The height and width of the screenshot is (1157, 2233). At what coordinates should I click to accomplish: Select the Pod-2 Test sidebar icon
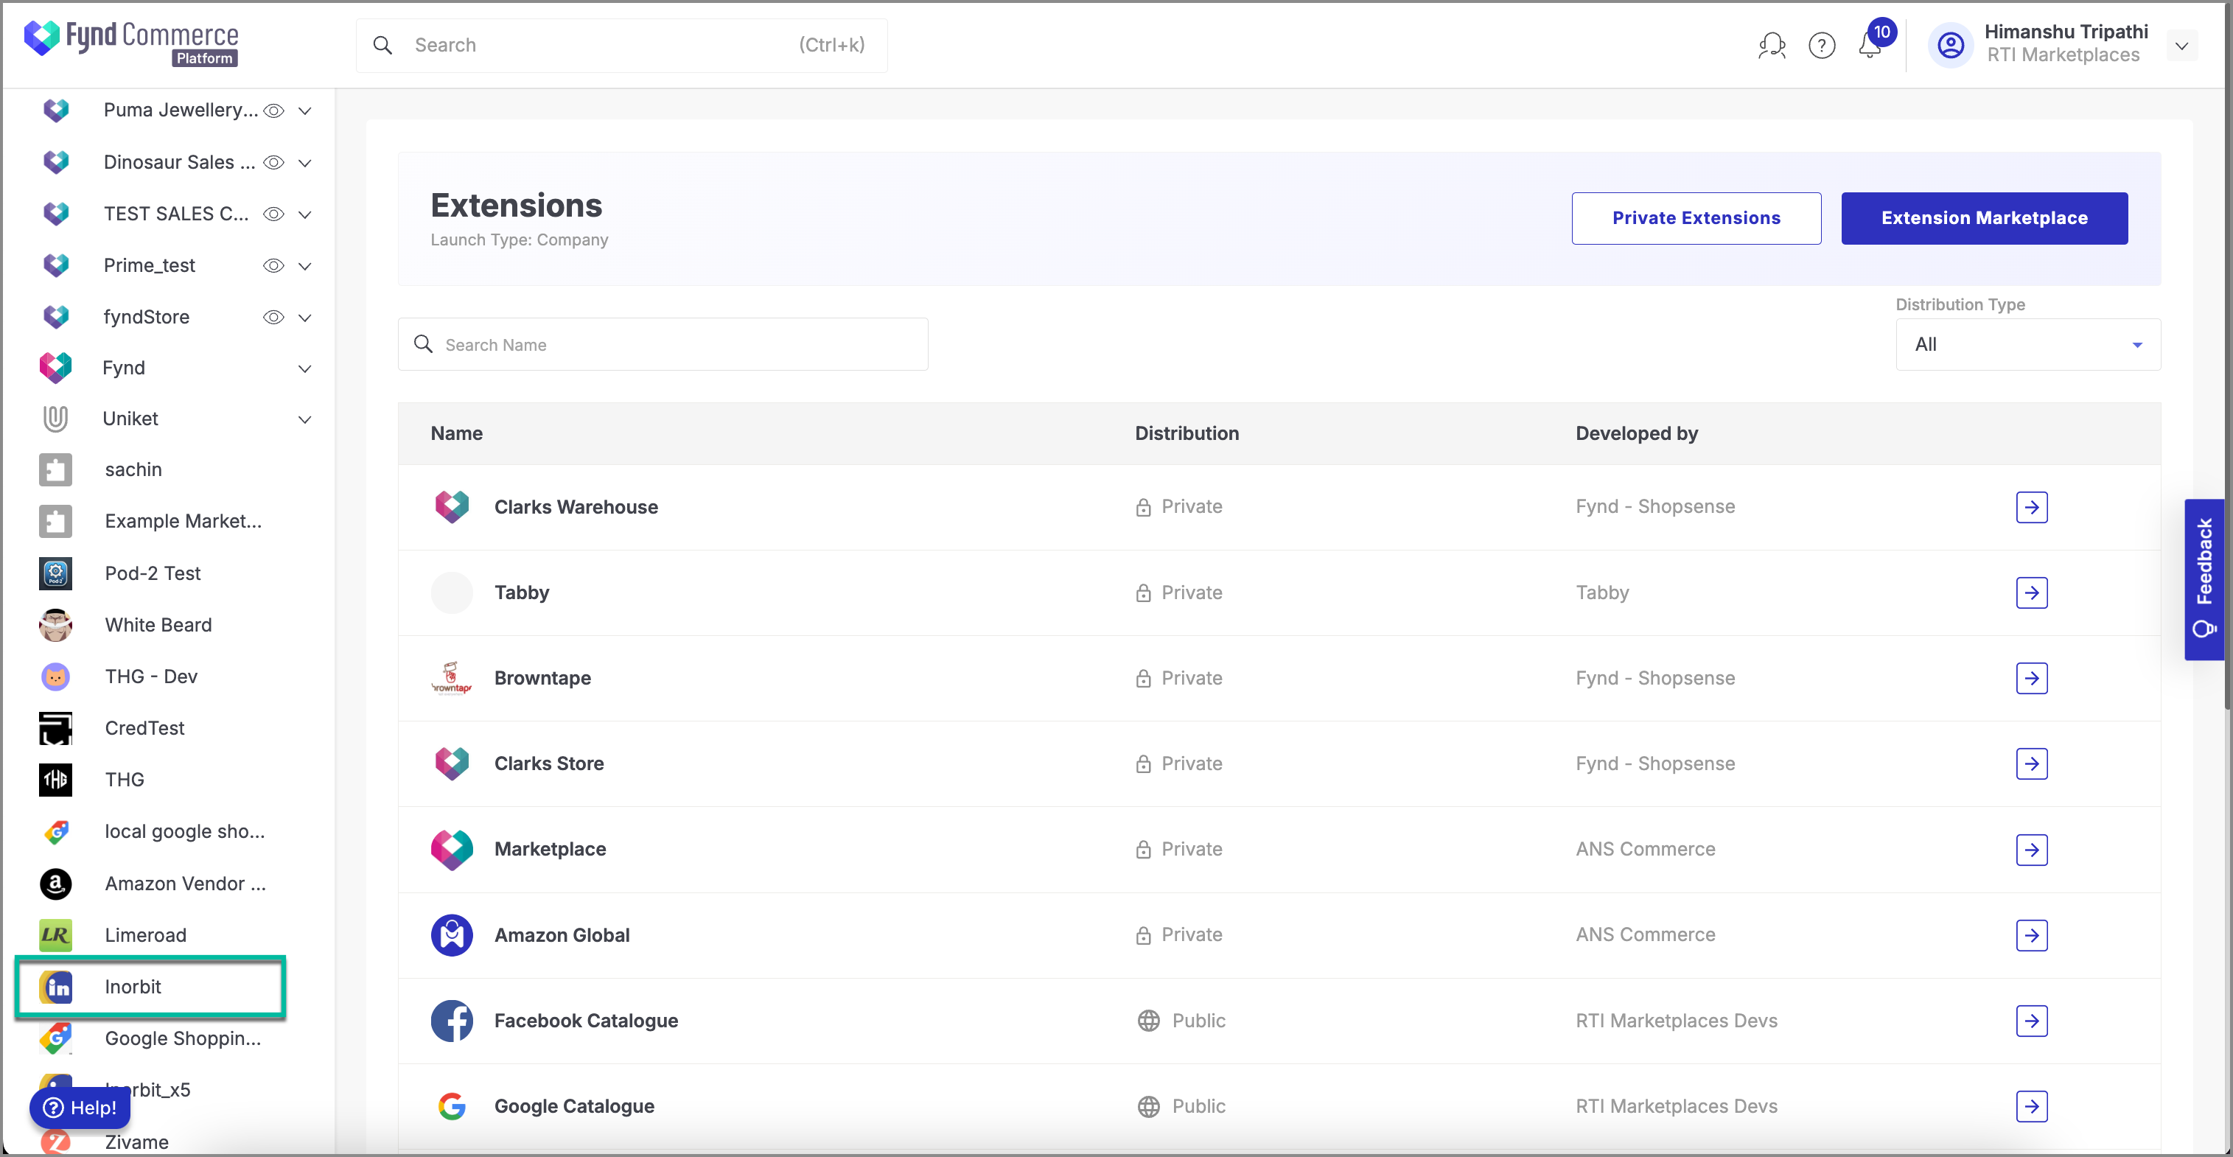[55, 574]
